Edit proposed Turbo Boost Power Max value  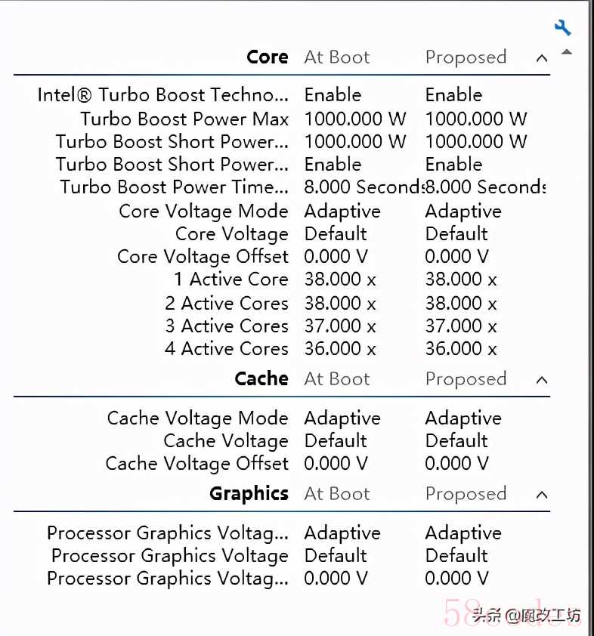[x=476, y=119]
